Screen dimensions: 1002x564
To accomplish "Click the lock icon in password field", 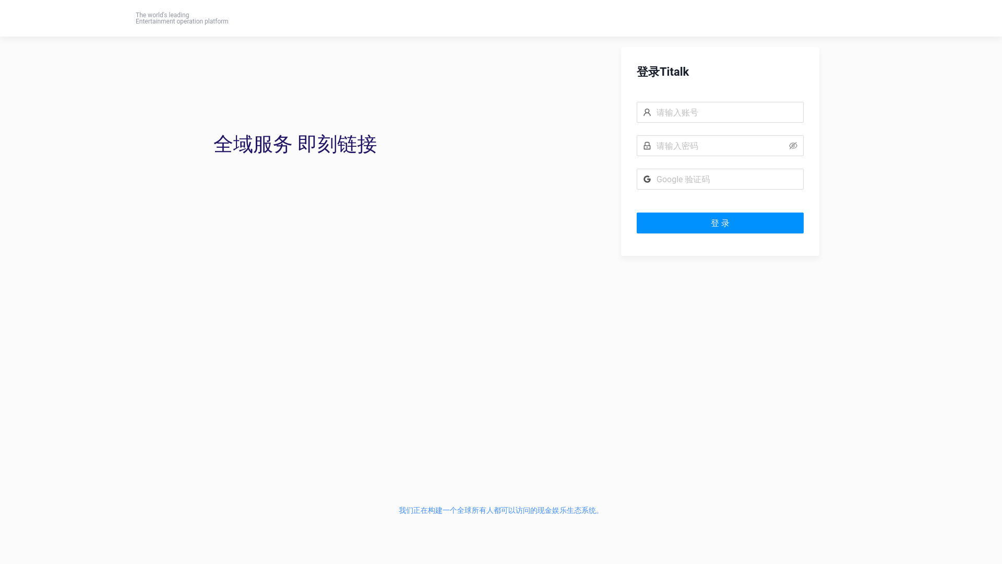I will click(x=647, y=146).
